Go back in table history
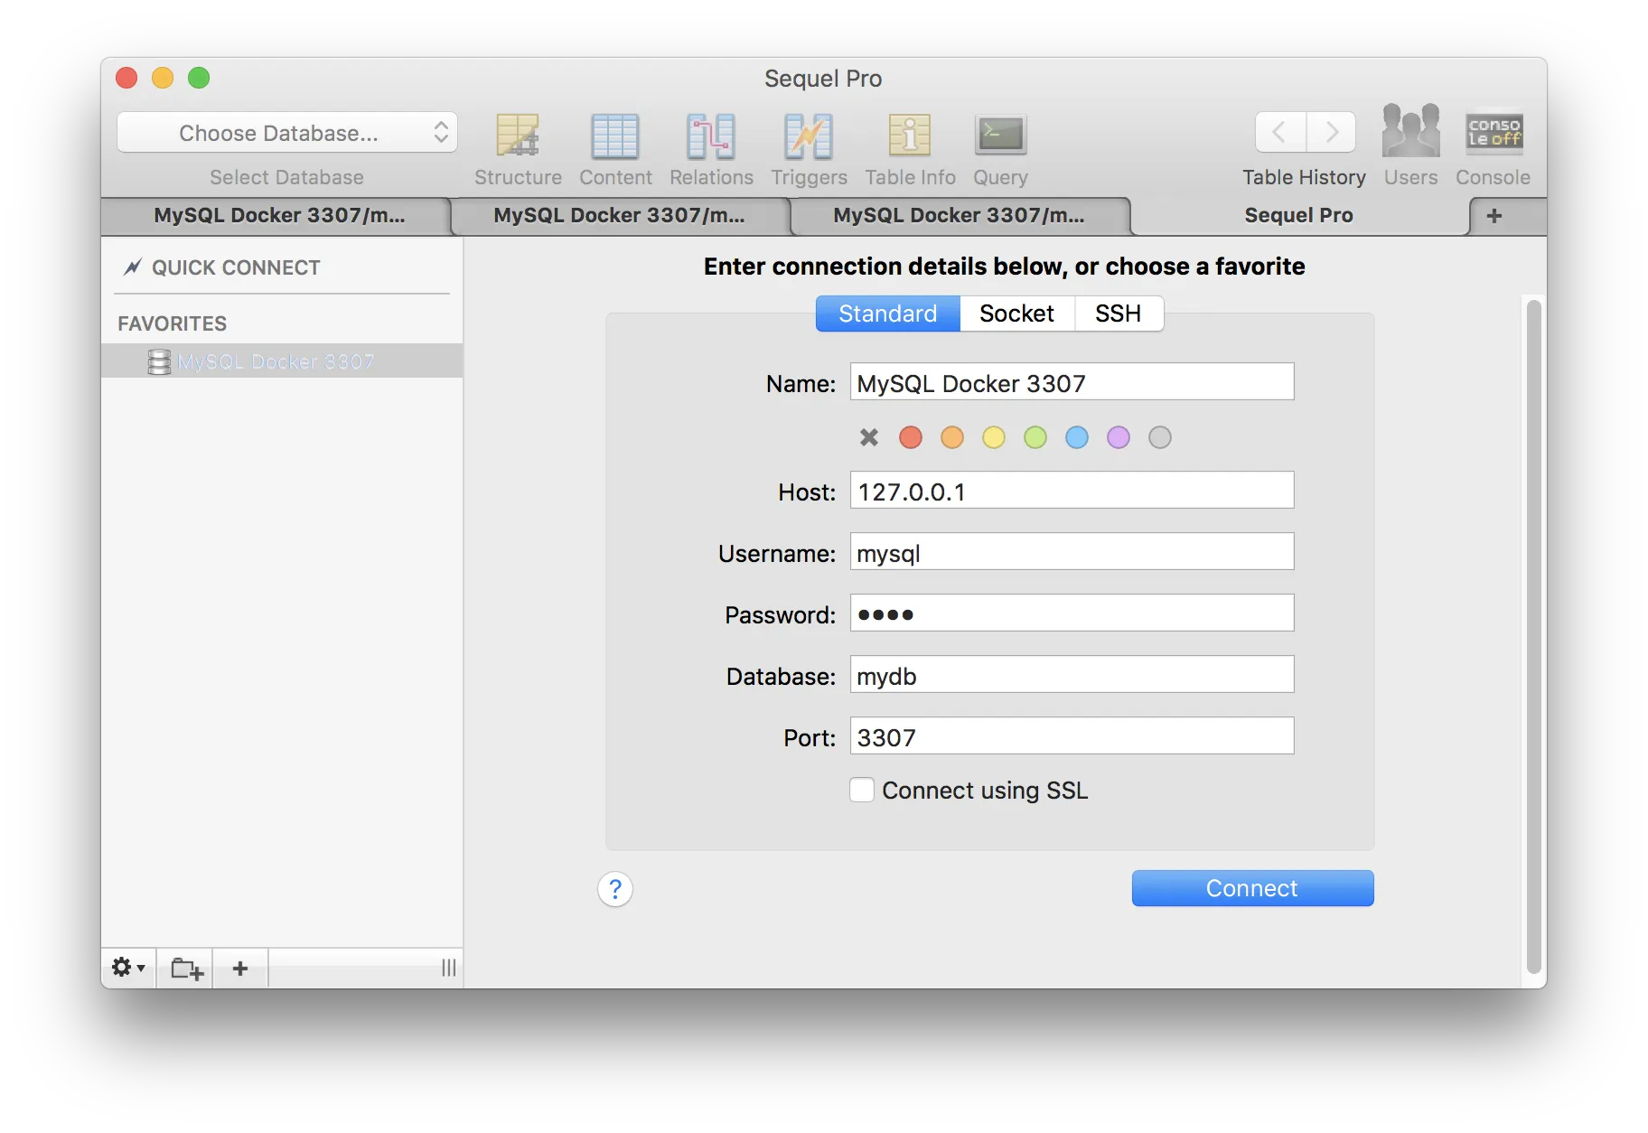1648x1133 pixels. [1280, 133]
